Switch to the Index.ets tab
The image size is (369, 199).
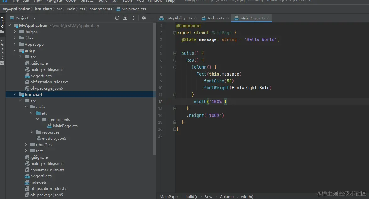pyautogui.click(x=216, y=18)
